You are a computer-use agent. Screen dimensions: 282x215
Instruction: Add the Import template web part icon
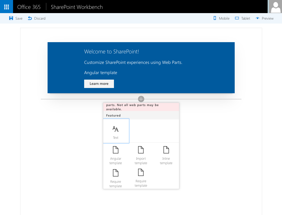click(141, 150)
